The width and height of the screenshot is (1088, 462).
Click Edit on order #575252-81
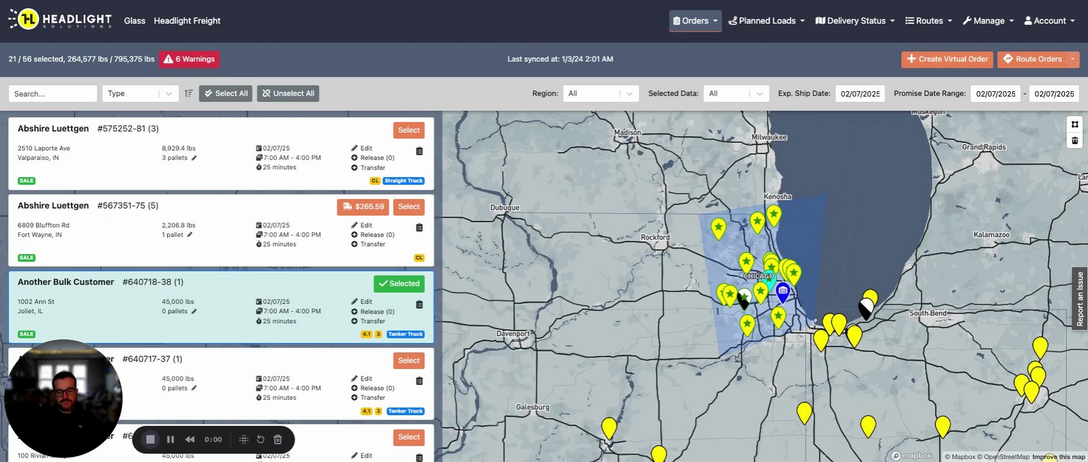[x=362, y=148]
